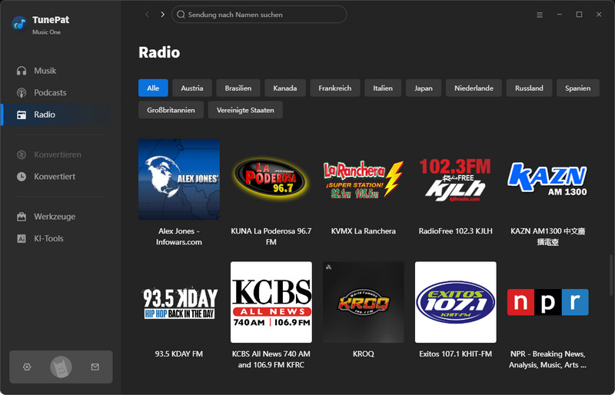Close the TunePat window
Viewport: 615px width, 395px height.
pyautogui.click(x=599, y=15)
